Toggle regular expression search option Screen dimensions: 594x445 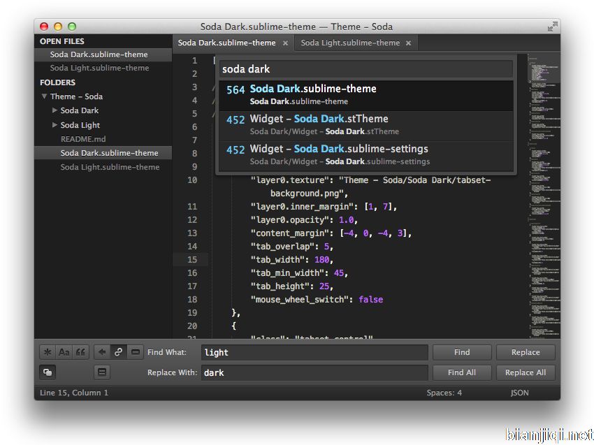(47, 352)
